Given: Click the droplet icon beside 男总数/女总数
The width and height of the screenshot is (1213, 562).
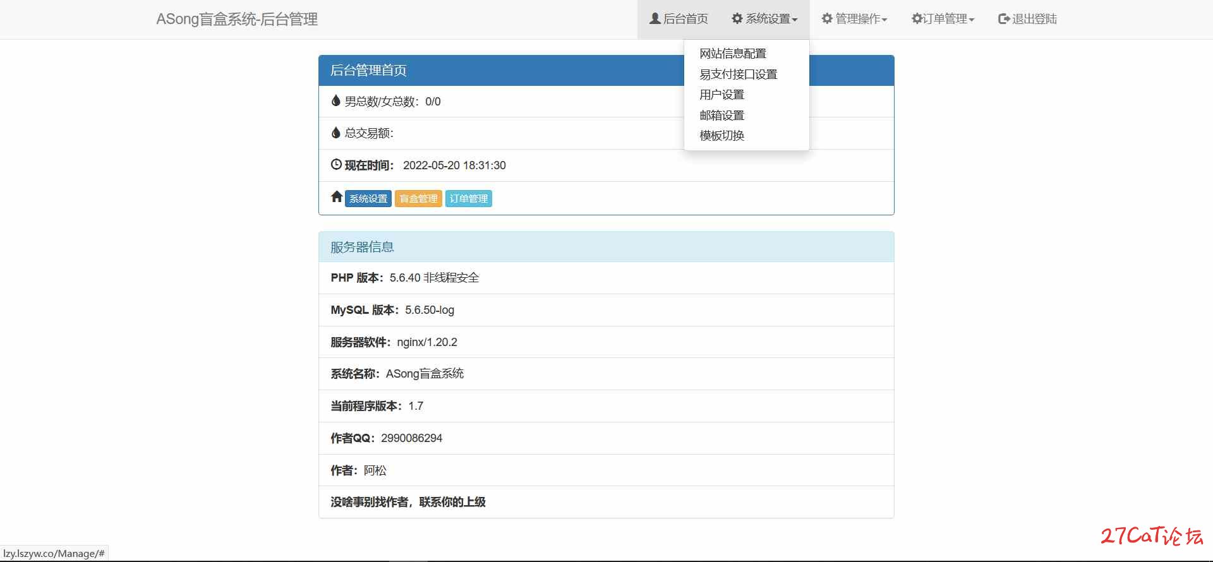Looking at the screenshot, I should (x=336, y=100).
